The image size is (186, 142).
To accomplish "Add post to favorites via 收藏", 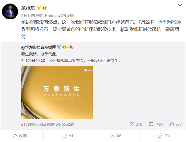I will point(20,136).
